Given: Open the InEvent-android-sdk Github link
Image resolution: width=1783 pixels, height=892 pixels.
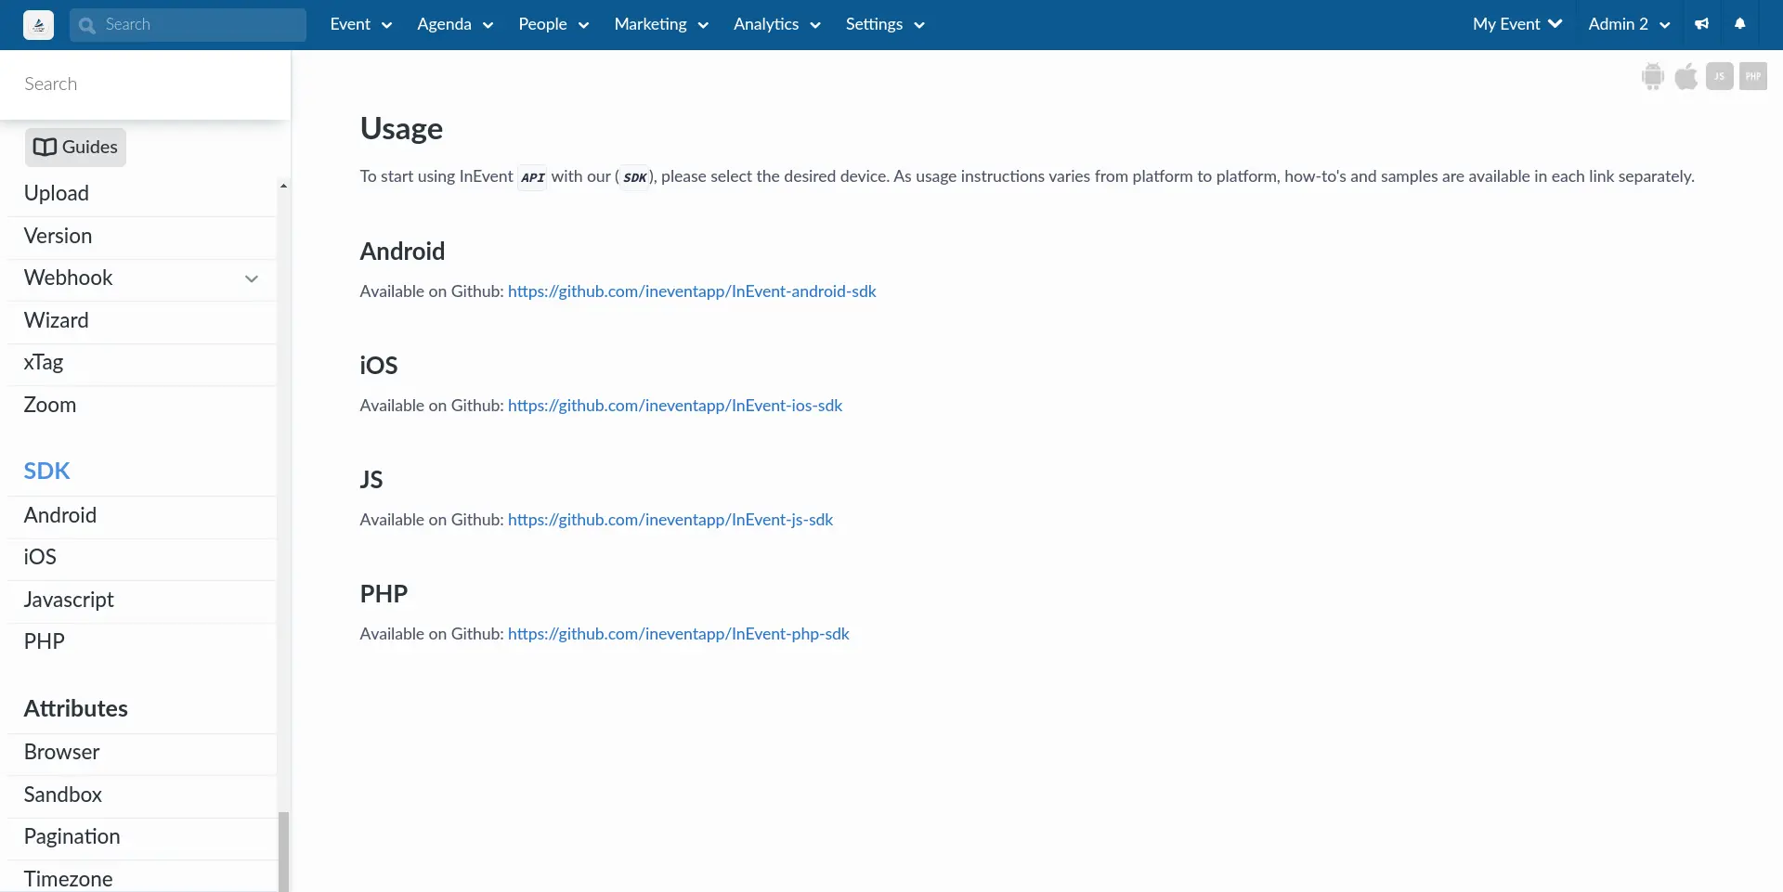Looking at the screenshot, I should pyautogui.click(x=692, y=291).
